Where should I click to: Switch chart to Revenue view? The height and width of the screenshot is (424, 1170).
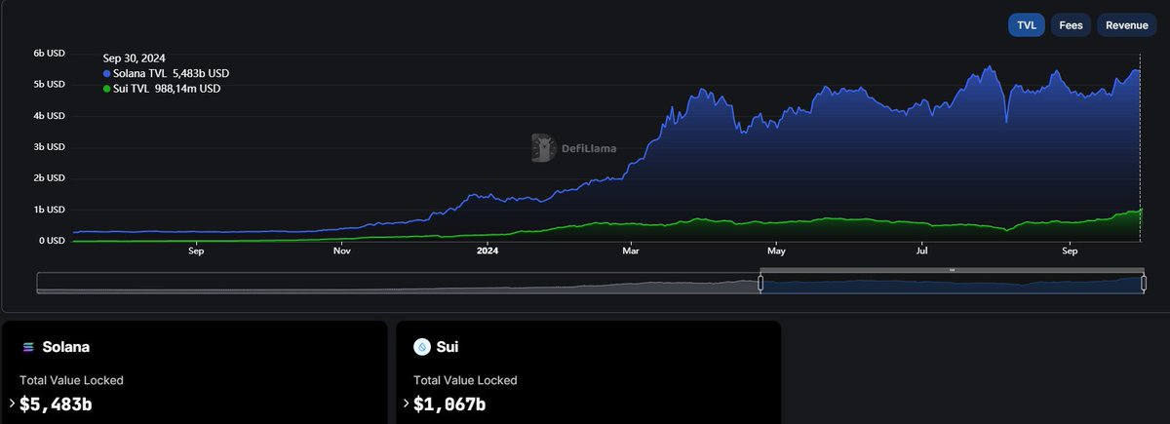(1127, 25)
